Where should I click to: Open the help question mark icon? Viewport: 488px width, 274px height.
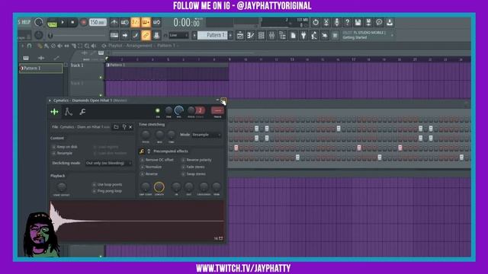tap(348, 22)
